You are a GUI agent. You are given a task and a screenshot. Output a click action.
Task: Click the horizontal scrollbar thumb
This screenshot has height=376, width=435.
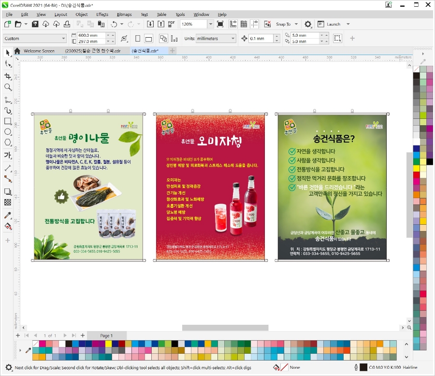tap(225, 328)
